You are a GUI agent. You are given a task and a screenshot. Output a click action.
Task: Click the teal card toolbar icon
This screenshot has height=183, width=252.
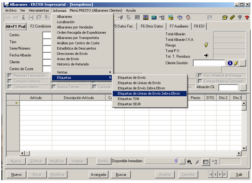pyautogui.click(x=154, y=17)
